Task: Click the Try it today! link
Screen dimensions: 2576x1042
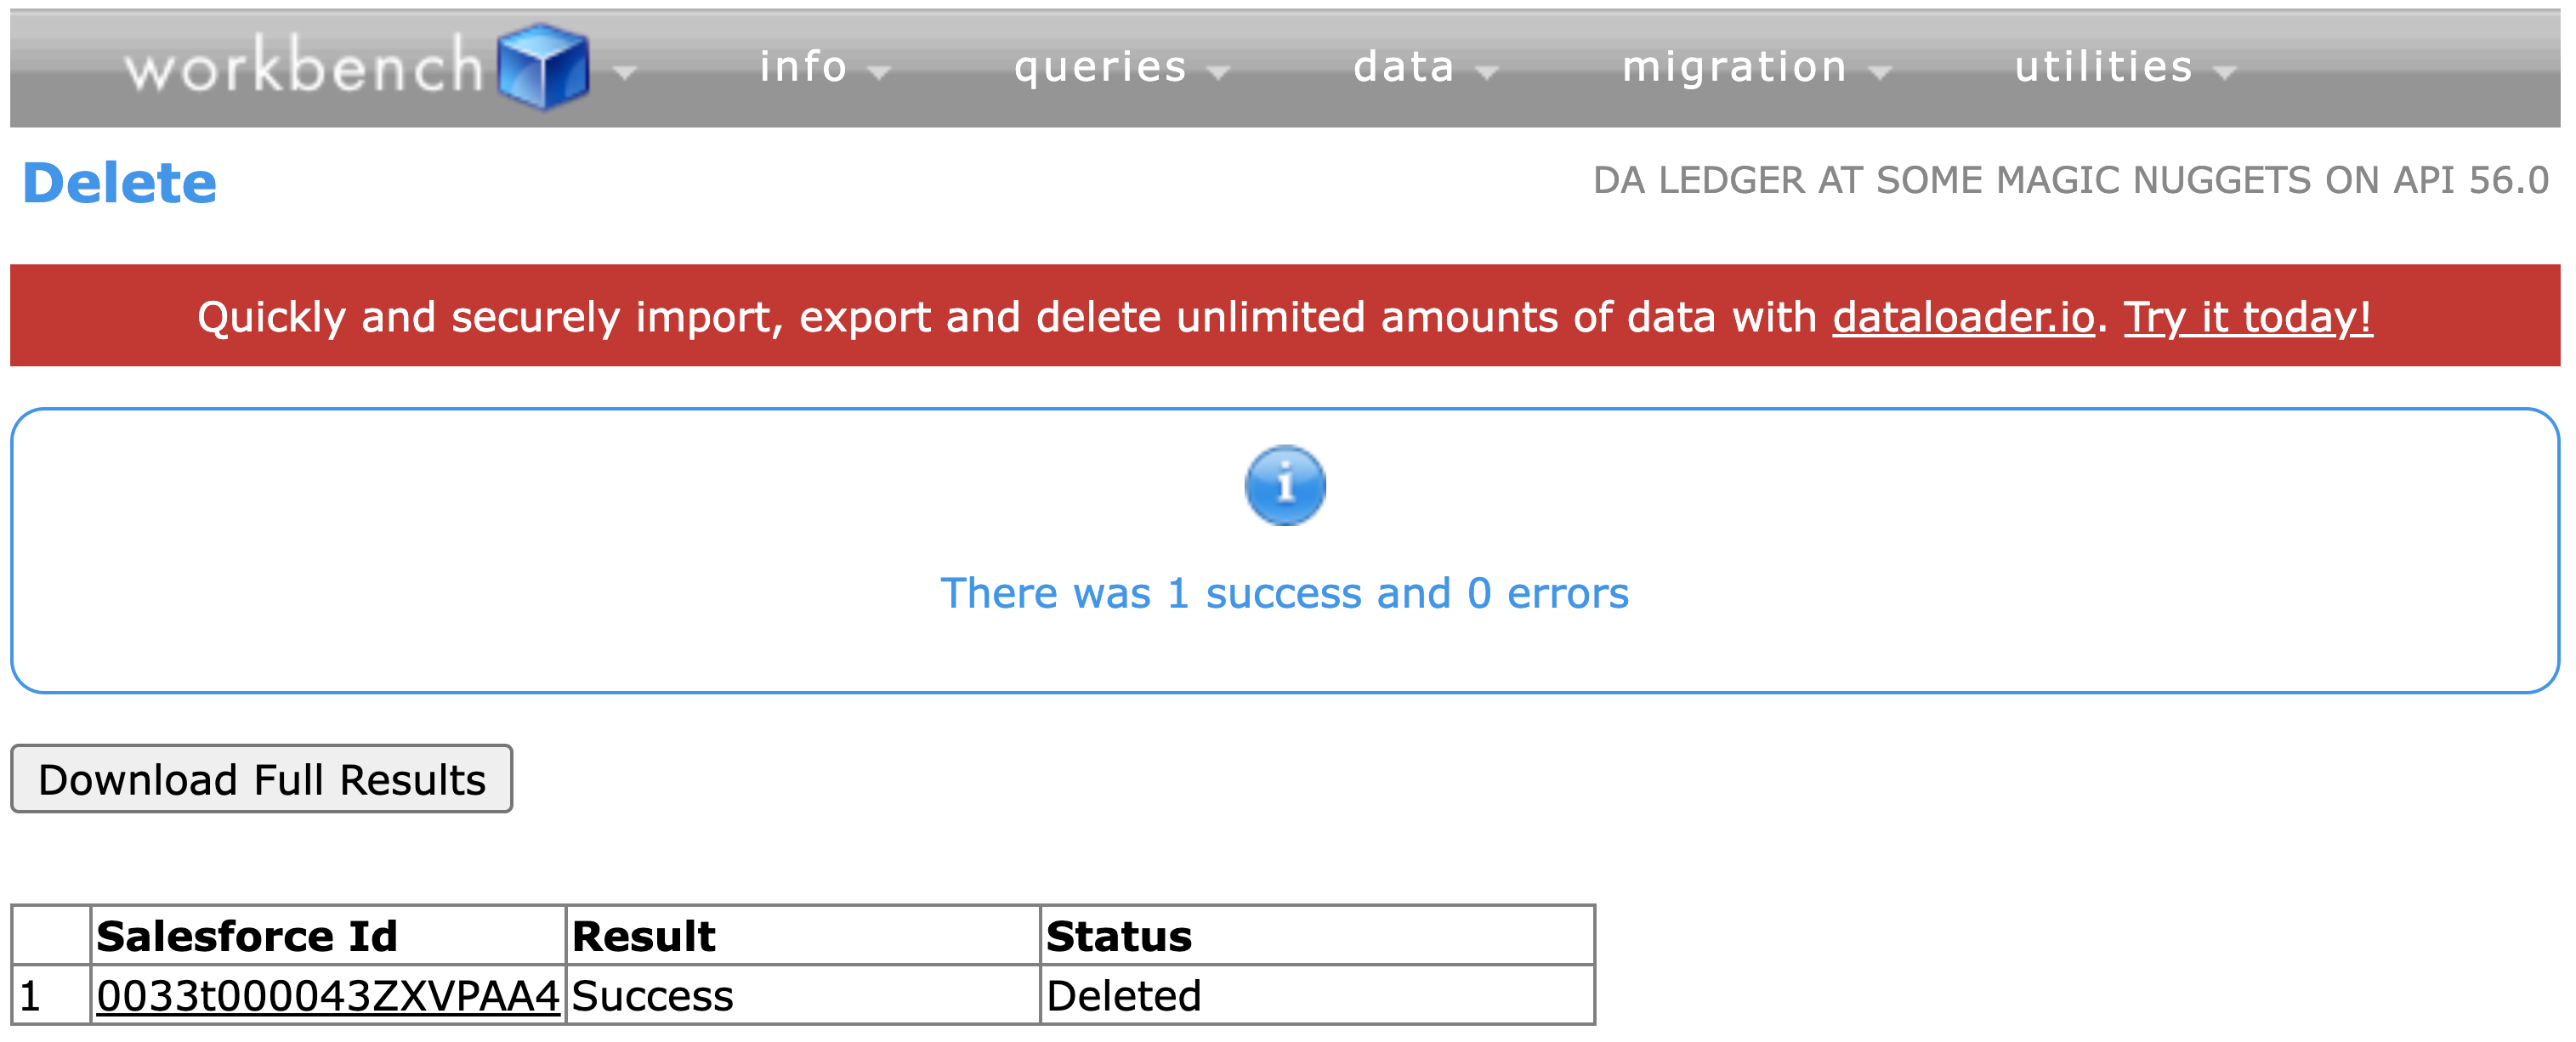Action: click(2247, 317)
